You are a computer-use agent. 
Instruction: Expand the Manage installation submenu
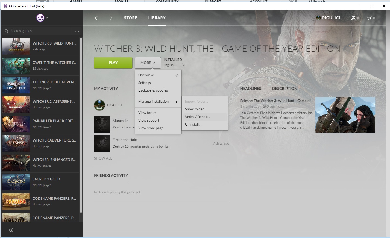click(x=158, y=101)
